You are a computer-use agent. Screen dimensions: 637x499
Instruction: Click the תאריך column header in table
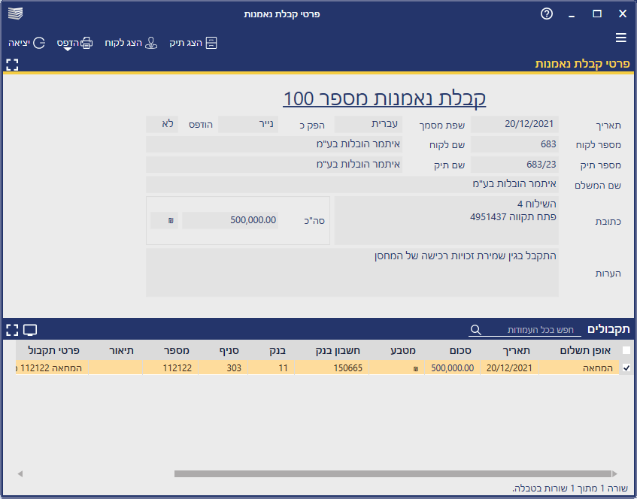pyautogui.click(x=509, y=350)
